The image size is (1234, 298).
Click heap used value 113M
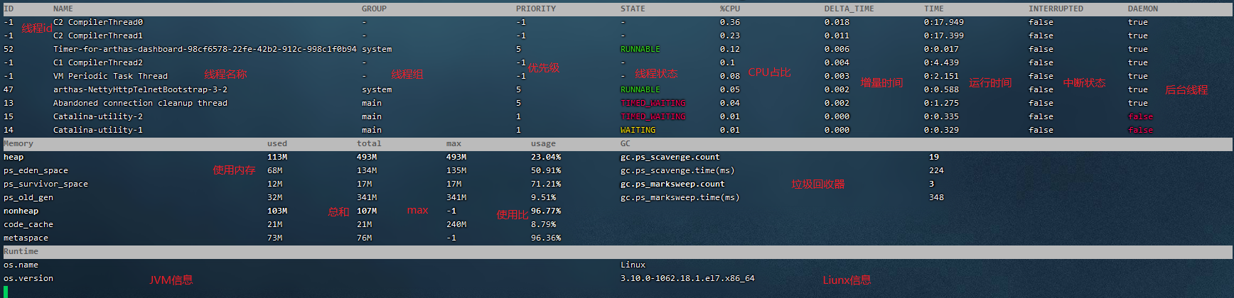[277, 157]
